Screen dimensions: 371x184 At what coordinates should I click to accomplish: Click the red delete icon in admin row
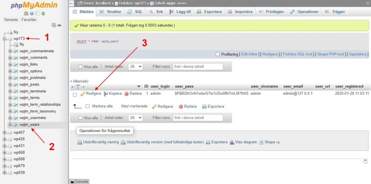point(126,94)
